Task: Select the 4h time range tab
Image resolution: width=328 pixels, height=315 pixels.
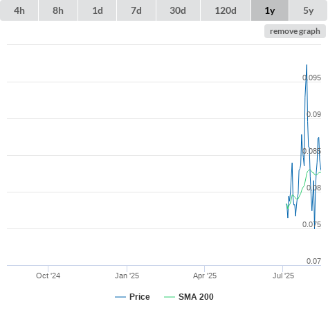Action: (19, 10)
